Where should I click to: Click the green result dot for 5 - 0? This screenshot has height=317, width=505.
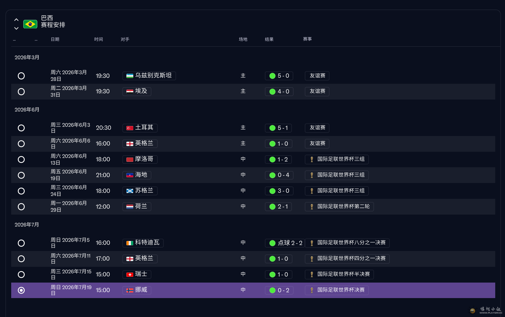click(x=272, y=76)
